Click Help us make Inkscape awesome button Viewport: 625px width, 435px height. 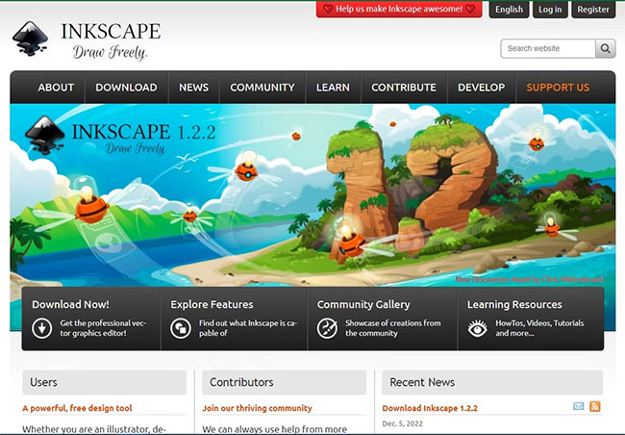pos(399,9)
